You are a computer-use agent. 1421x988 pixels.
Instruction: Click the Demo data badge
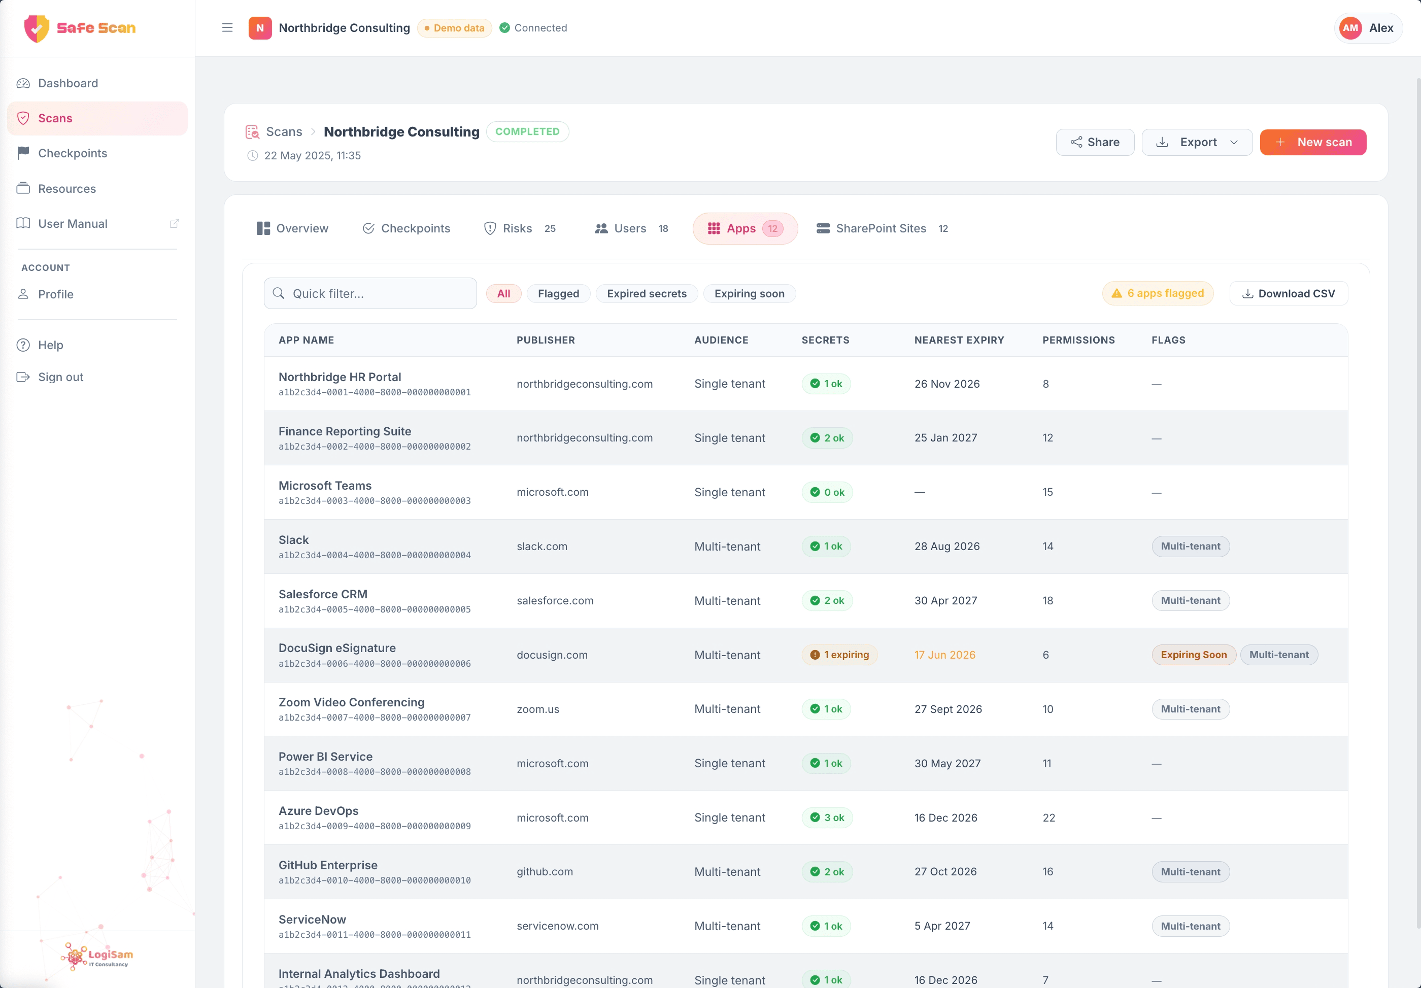coord(454,28)
